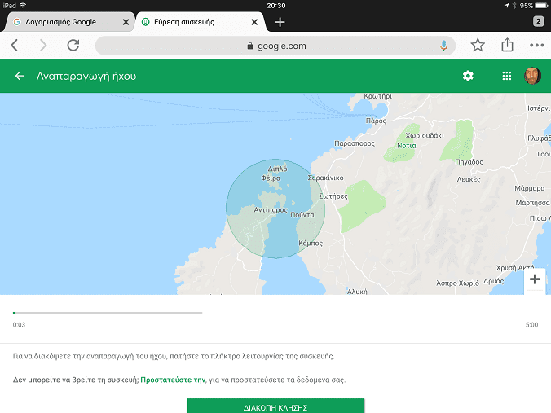Click the Παρασπορος map label
The image size is (551, 413).
point(355,143)
